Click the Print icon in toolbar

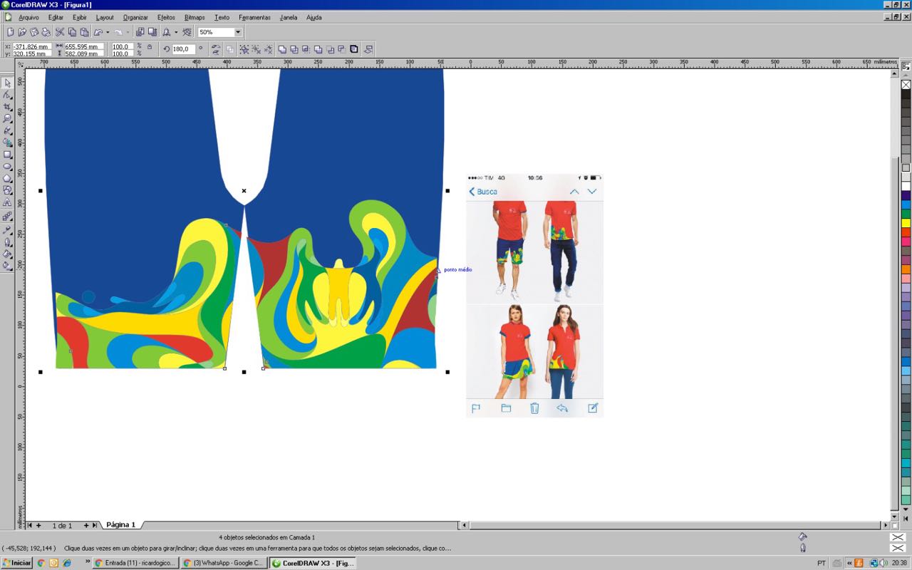coord(46,32)
